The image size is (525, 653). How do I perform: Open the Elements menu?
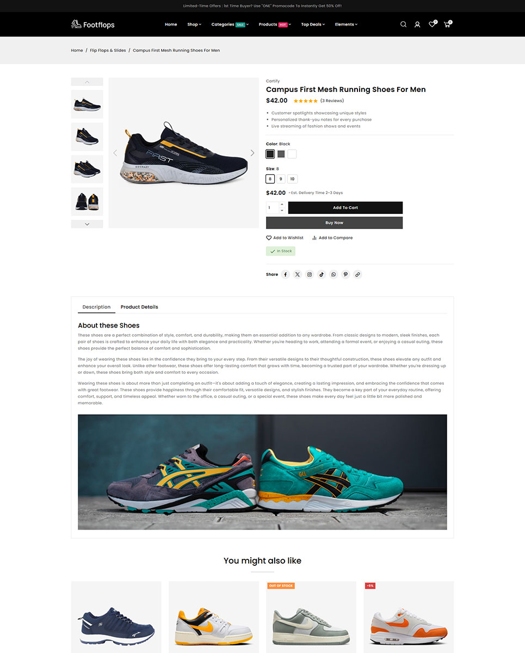pyautogui.click(x=346, y=24)
